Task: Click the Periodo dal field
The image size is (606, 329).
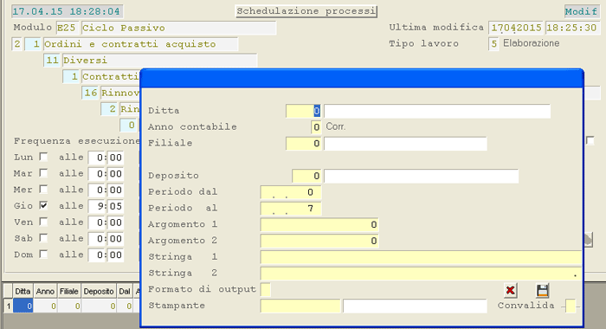Action: [291, 192]
